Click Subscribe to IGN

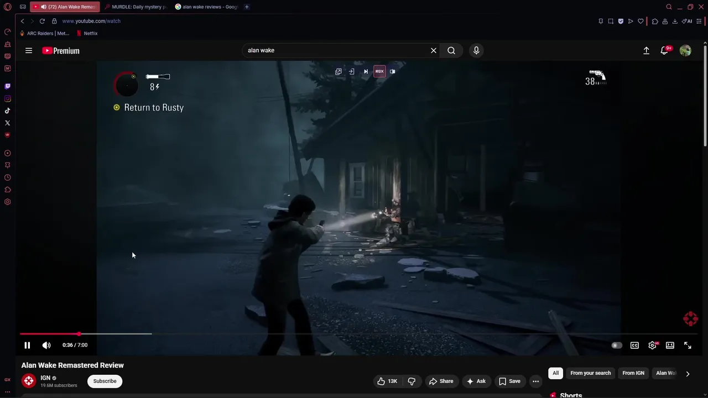coord(105,381)
